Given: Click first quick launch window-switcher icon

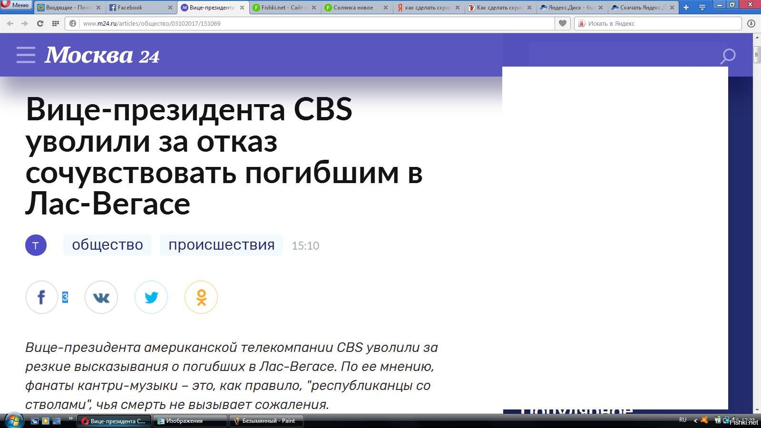Looking at the screenshot, I should pos(34,421).
